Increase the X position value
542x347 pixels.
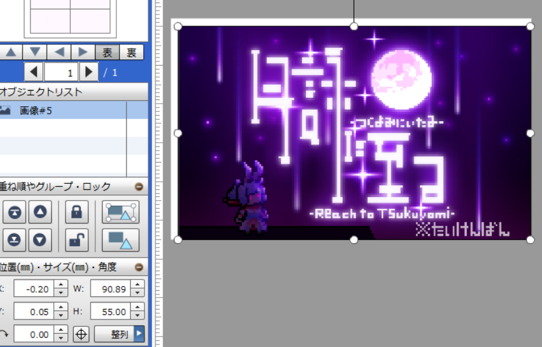(x=61, y=284)
